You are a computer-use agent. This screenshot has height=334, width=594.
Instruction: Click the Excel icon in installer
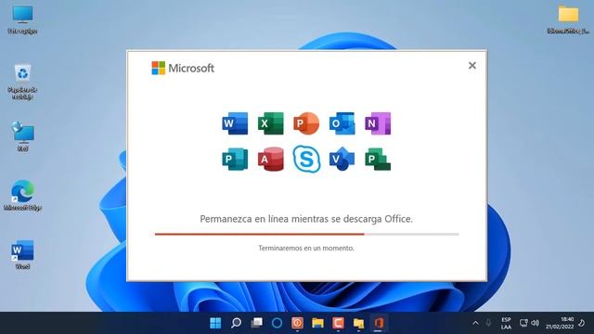pyautogui.click(x=271, y=123)
